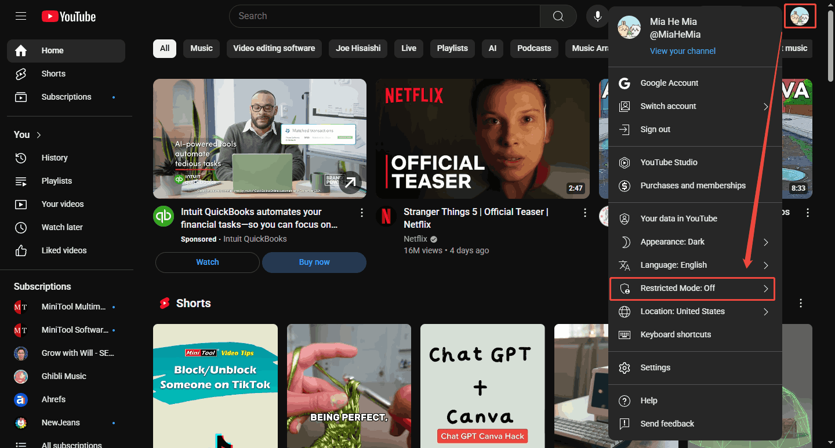Click the Buy now button
835x448 pixels.
pos(314,263)
